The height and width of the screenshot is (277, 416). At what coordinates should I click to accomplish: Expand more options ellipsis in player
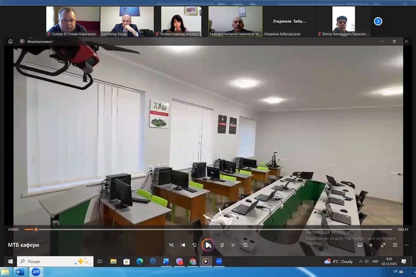pyautogui.click(x=407, y=245)
